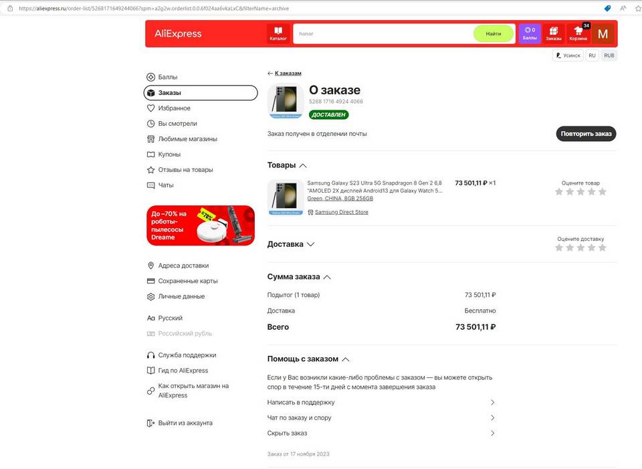Click the ДОСТАВЛЕН status badge
This screenshot has width=642, height=469.
tap(329, 114)
